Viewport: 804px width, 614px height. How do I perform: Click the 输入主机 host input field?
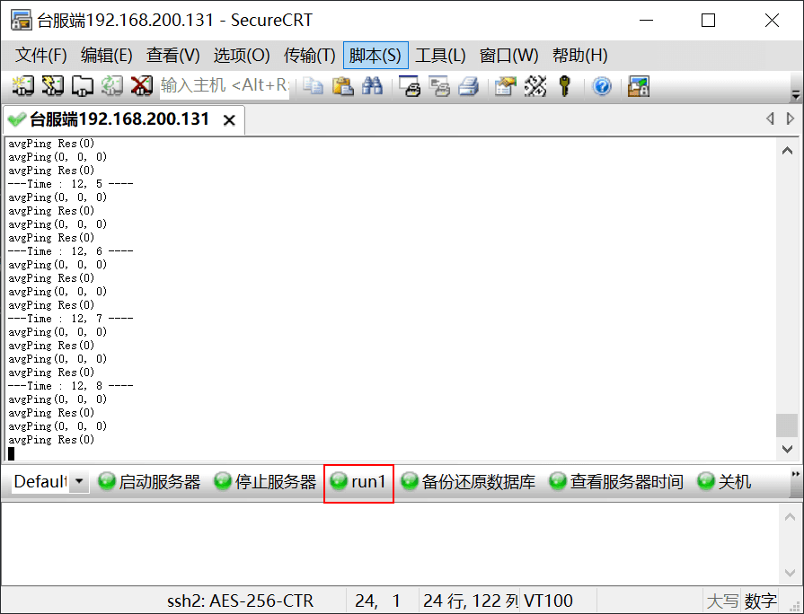225,85
